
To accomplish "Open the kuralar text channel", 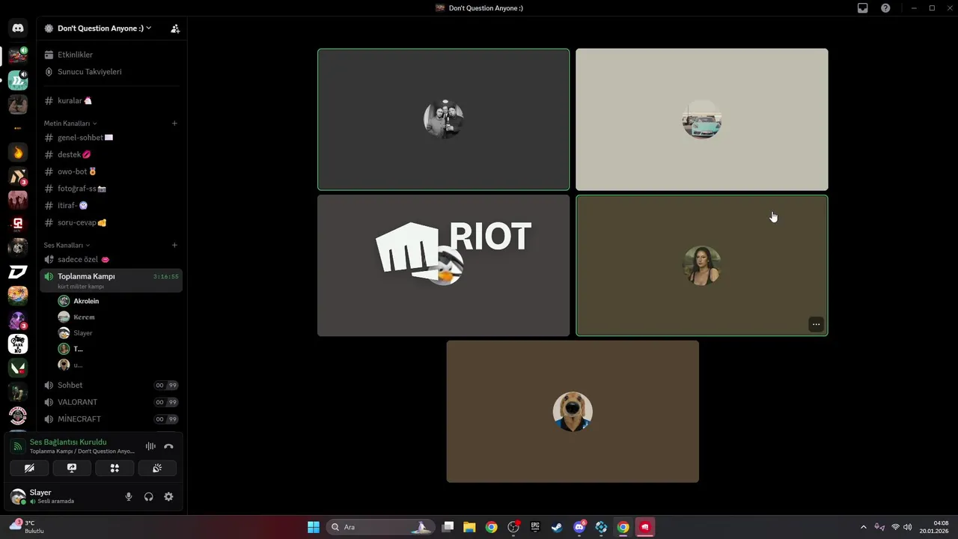I will 111,100.
